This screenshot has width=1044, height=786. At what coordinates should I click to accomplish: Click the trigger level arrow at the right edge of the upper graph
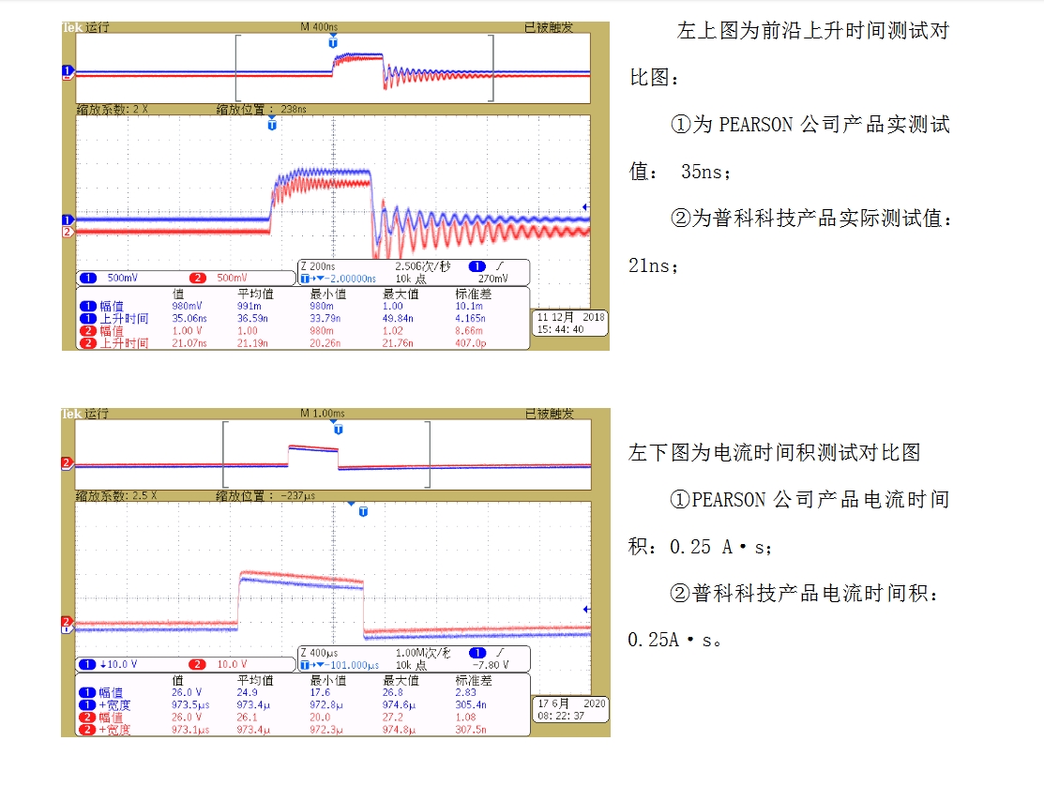(x=586, y=207)
